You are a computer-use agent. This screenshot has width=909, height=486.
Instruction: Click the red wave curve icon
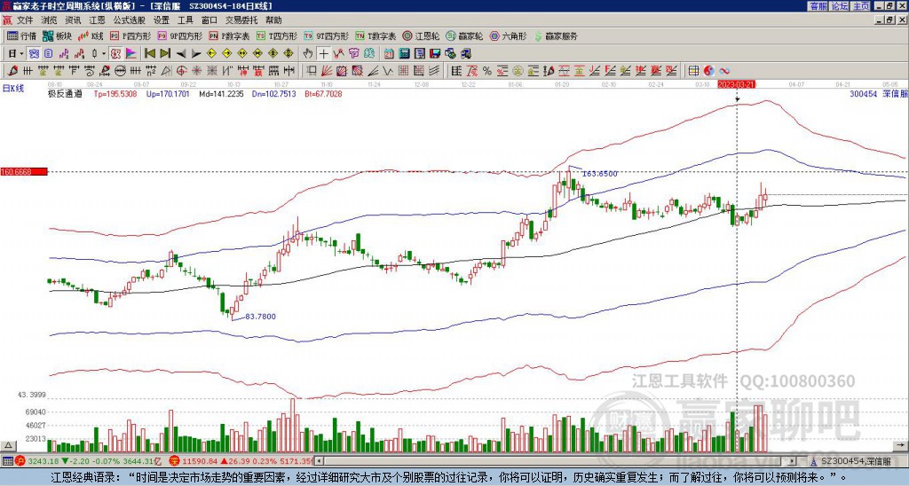(724, 71)
